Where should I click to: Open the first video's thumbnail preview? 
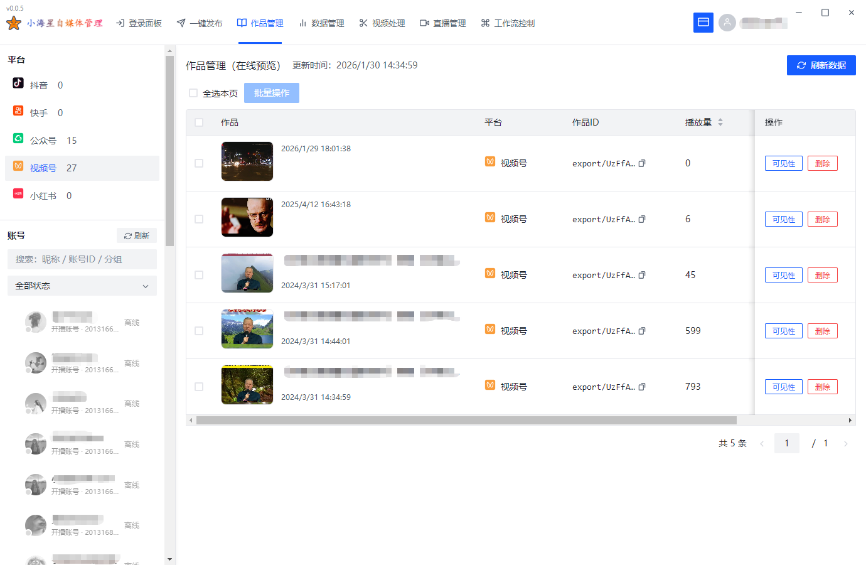247,161
